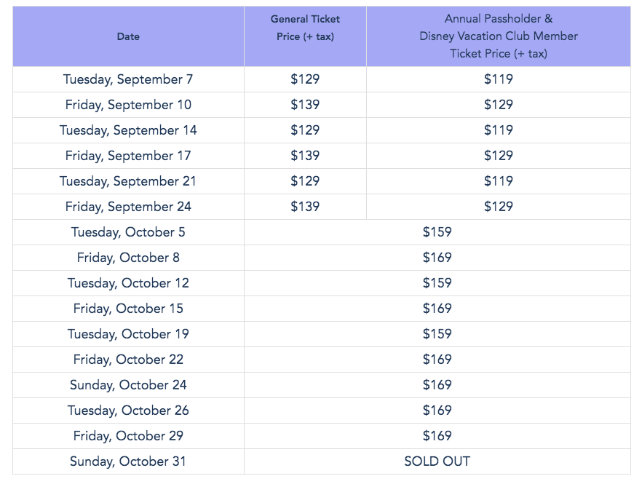Screen dimensions: 642x484
Task: Click the Sunday, October 31 date cell
Action: [x=128, y=461]
